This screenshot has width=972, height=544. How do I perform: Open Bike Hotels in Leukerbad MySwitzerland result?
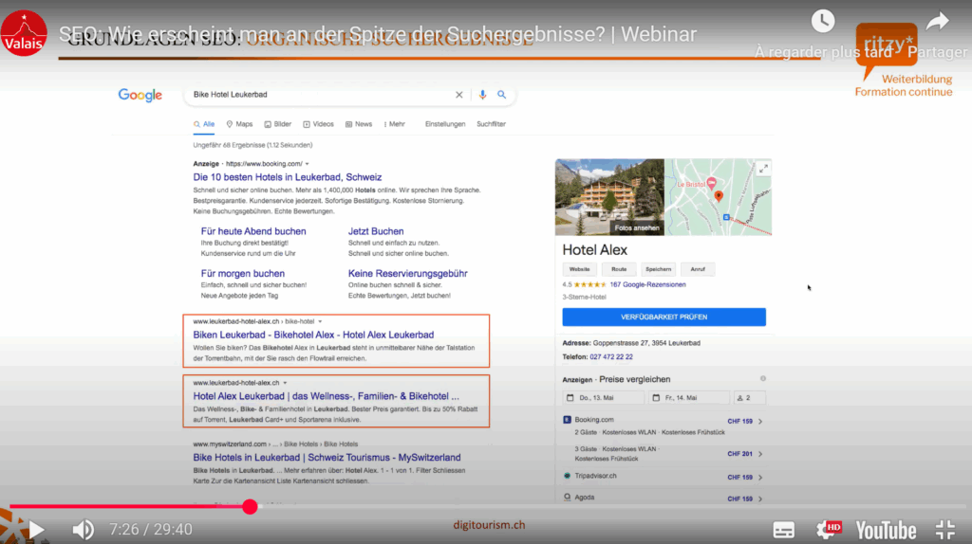(x=327, y=458)
